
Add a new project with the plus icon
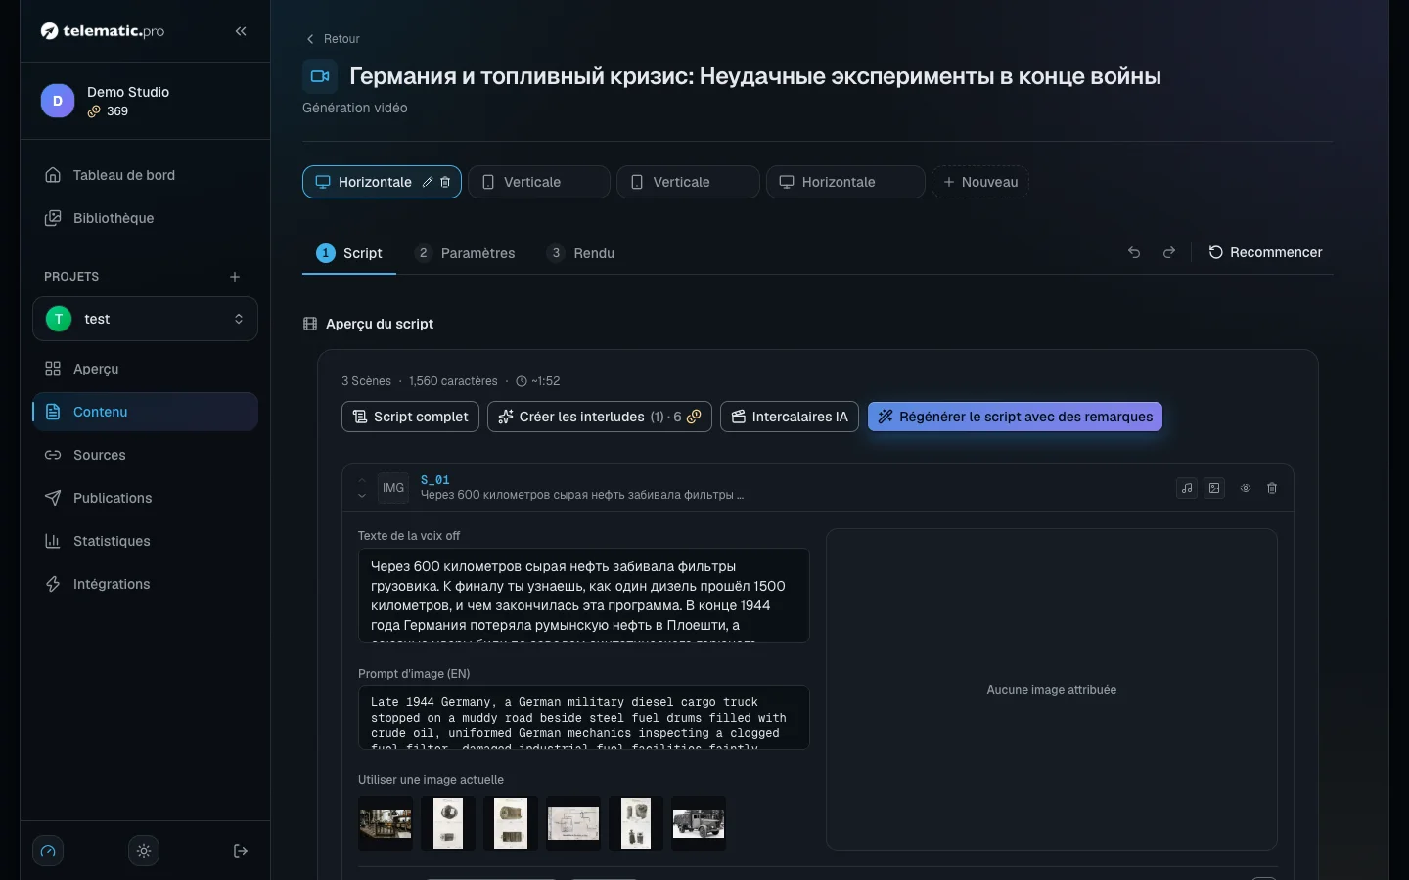pos(235,277)
